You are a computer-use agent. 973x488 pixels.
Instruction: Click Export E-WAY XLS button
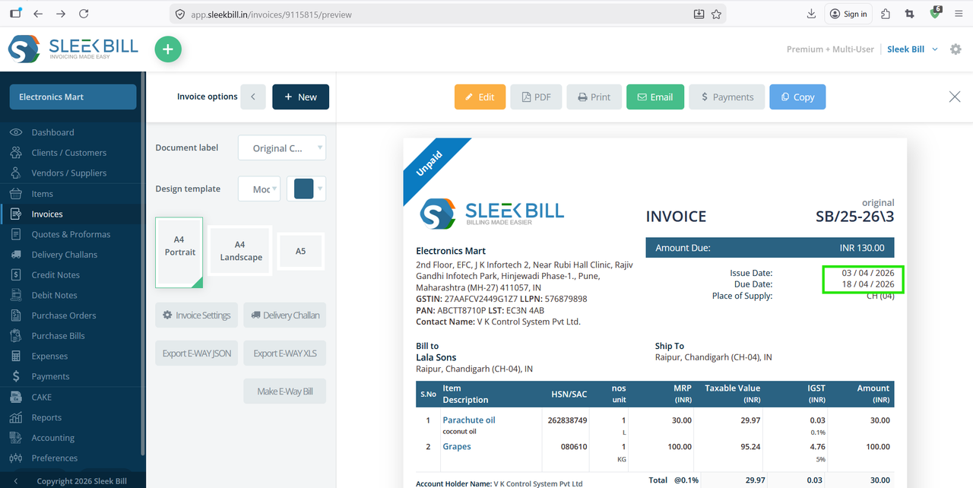tap(285, 353)
